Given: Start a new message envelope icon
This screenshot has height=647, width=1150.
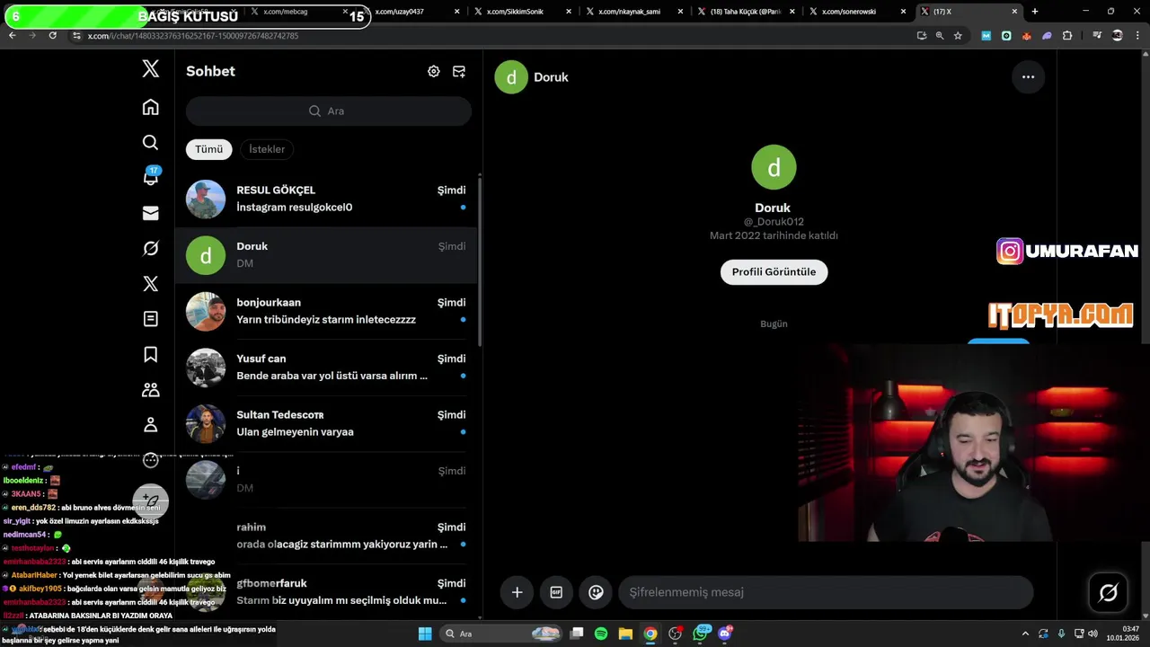Looking at the screenshot, I should coord(459,71).
